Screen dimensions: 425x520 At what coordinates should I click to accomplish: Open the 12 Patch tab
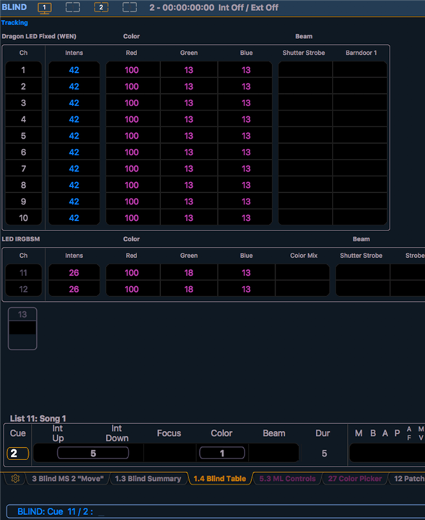click(x=408, y=479)
